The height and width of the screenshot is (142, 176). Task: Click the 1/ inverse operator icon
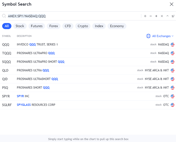(x=173, y=16)
